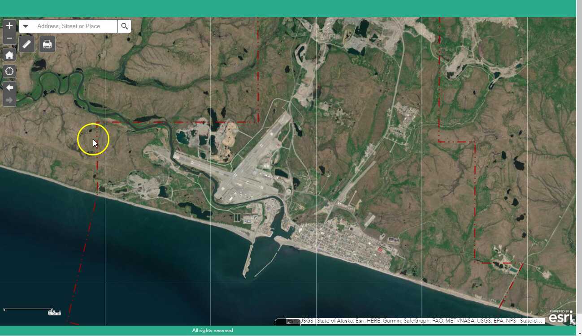Click the page scrollbar down arrow
The width and height of the screenshot is (582, 336).
click(579, 333)
